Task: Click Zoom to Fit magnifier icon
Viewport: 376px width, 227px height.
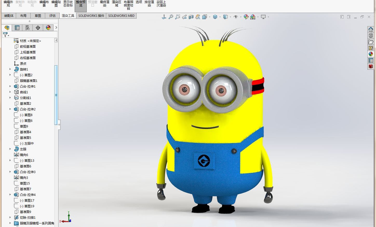Action: click(x=171, y=17)
